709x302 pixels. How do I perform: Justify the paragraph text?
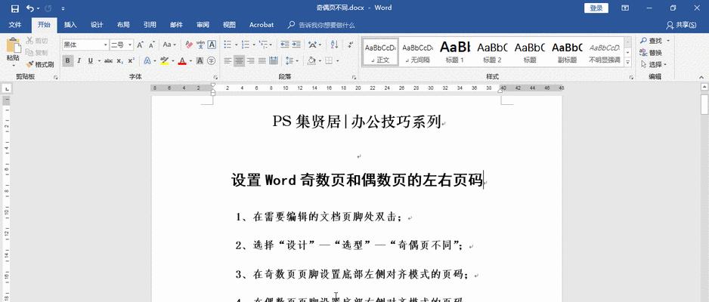pos(262,60)
